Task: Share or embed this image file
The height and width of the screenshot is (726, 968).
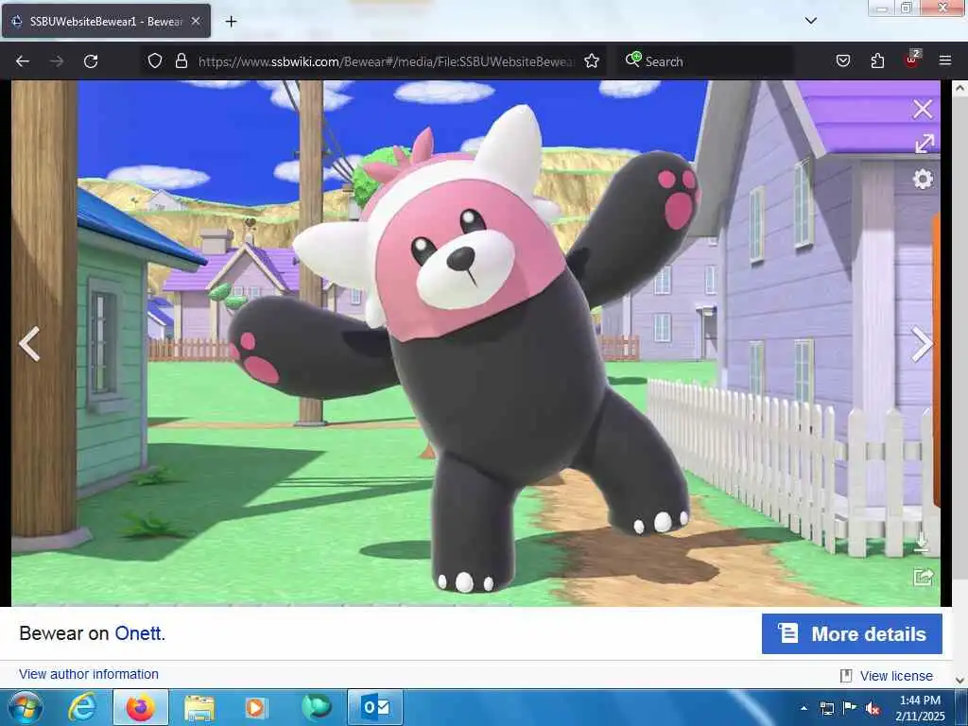Action: pos(923,578)
